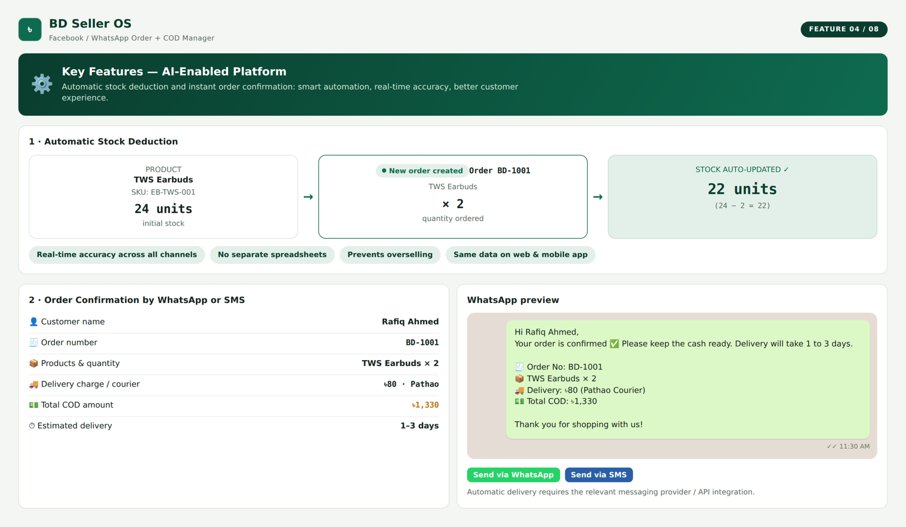Click the Order Confirmation by WhatsApp or SMS heading

point(137,300)
